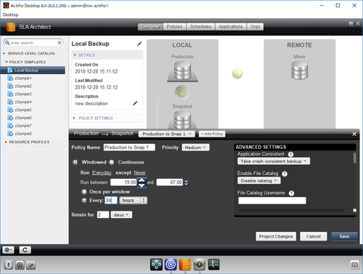Image resolution: width=363 pixels, height=274 pixels.
Task: Open the gear settings menu
Action: pos(8,250)
